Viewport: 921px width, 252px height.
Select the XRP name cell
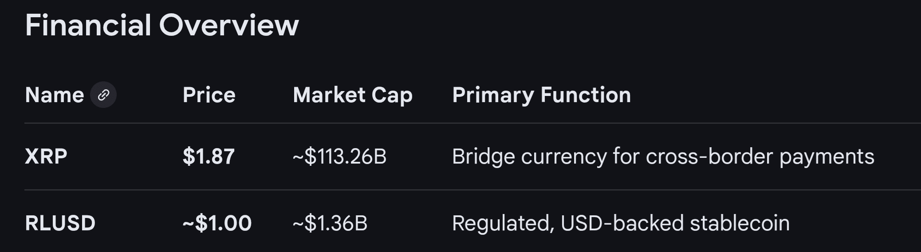[46, 157]
